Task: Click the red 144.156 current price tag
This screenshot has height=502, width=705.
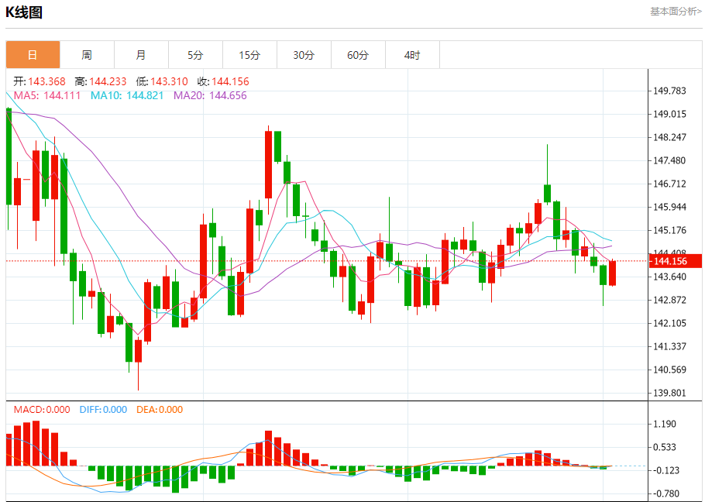Action: (675, 261)
